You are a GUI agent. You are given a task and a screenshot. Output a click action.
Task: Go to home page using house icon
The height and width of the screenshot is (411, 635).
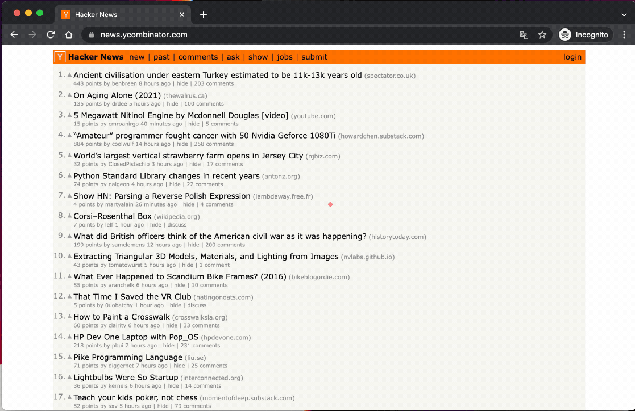tap(69, 35)
